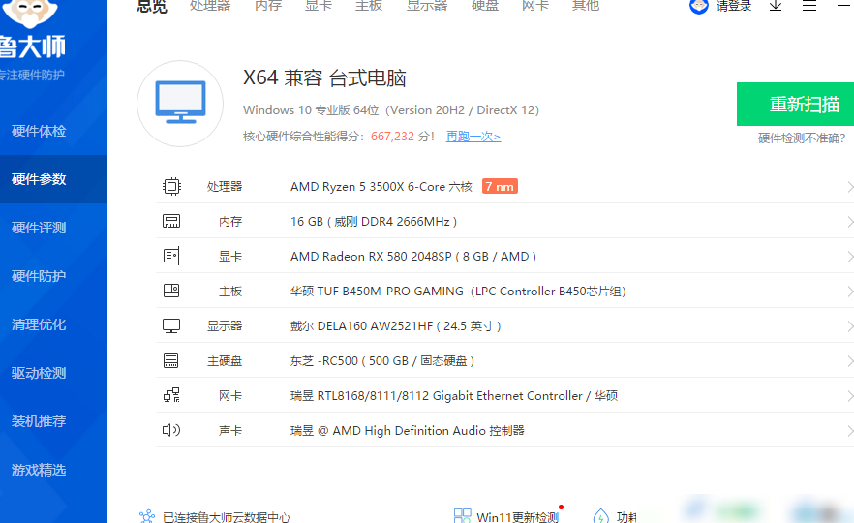This screenshot has width=854, height=523.
Task: Click the green 重新扫描 button
Action: pyautogui.click(x=795, y=104)
